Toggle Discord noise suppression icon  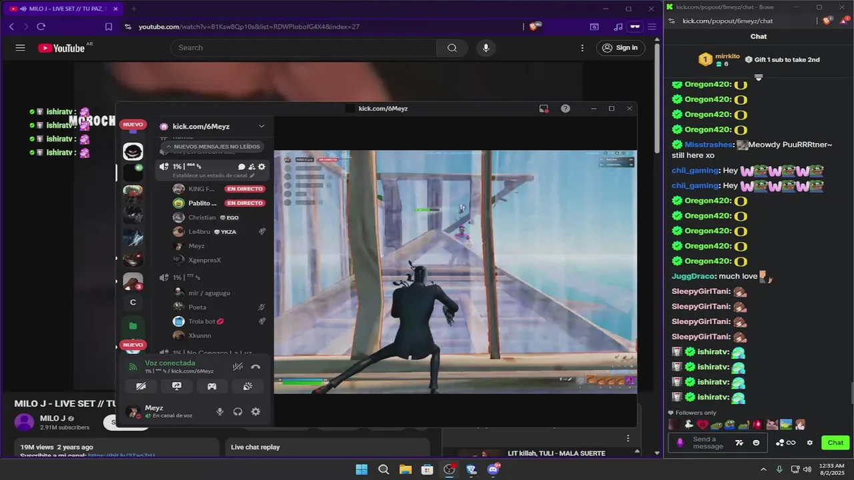[238, 367]
